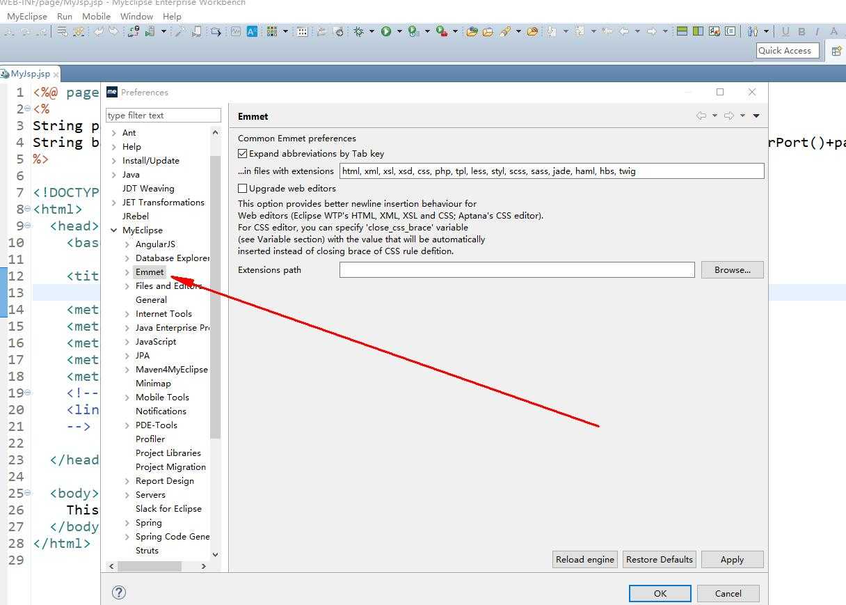This screenshot has width=846, height=605.
Task: Expand the Ant preferences node
Action: point(114,132)
